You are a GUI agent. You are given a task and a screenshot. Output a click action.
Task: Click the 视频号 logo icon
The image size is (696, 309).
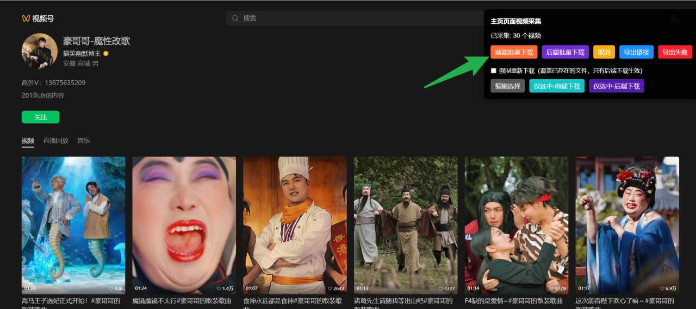26,18
